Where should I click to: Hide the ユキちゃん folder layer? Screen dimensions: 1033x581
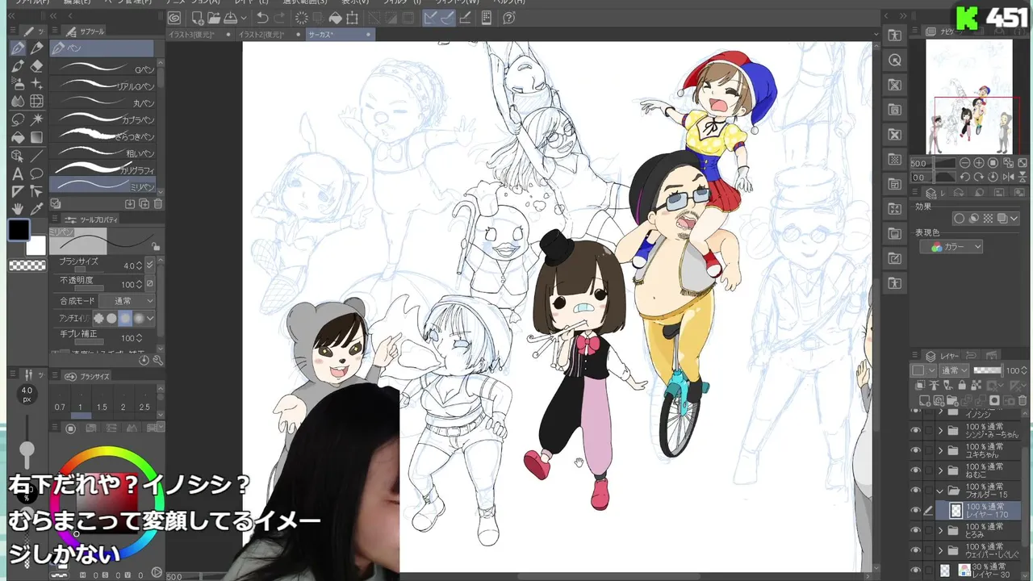point(915,450)
